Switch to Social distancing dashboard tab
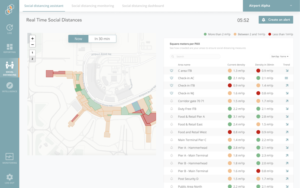 [x=143, y=6]
